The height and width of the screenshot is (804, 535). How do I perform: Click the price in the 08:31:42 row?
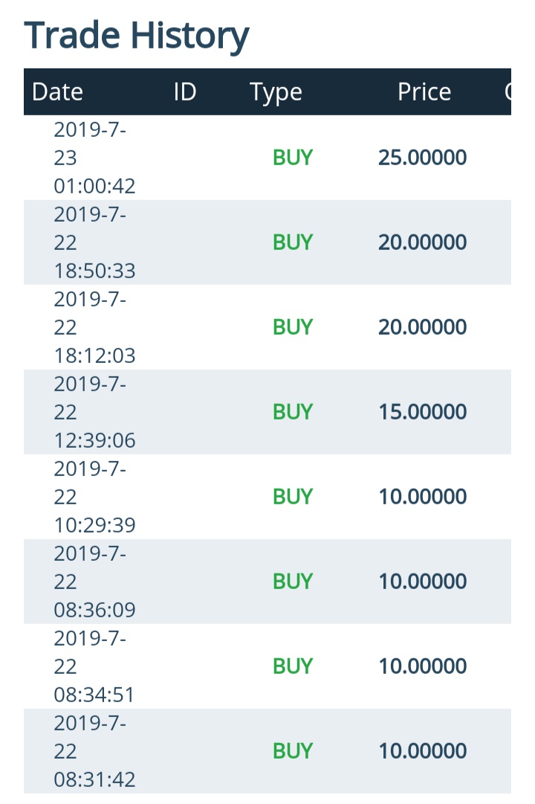[422, 751]
